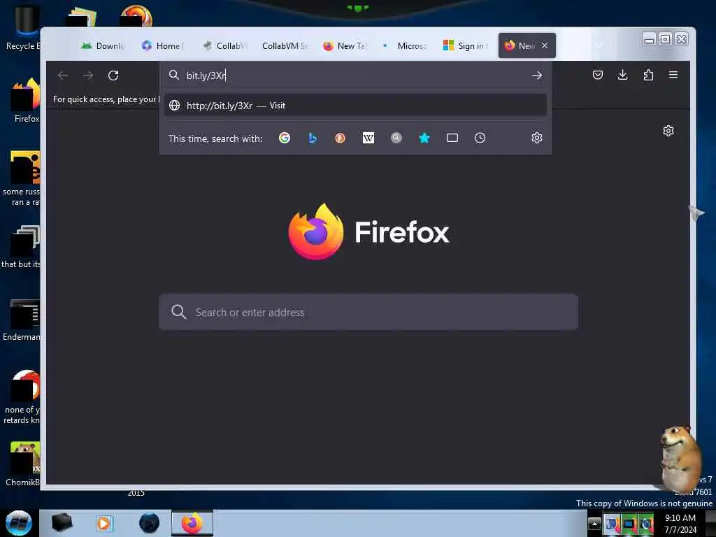
Task: Reload the page with the refresh icon
Action: click(113, 76)
